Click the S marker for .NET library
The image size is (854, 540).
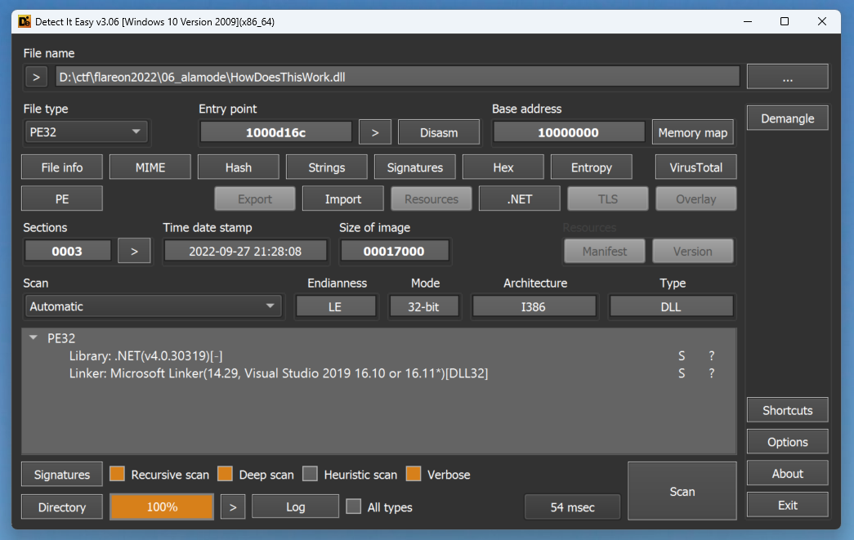coord(682,356)
